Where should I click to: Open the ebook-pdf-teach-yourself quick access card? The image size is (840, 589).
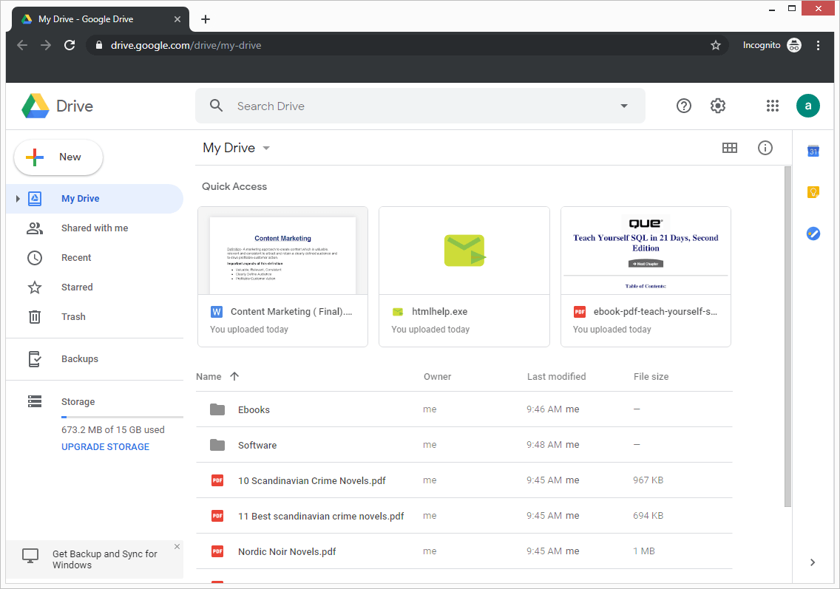[x=646, y=277]
